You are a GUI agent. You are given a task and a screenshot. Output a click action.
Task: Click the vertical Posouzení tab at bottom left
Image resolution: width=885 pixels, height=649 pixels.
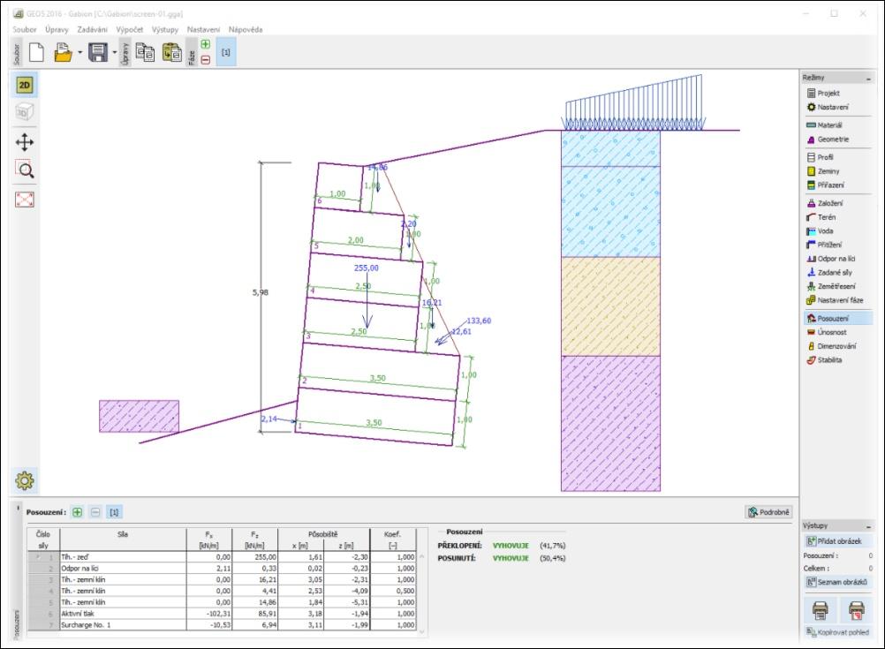click(x=17, y=623)
